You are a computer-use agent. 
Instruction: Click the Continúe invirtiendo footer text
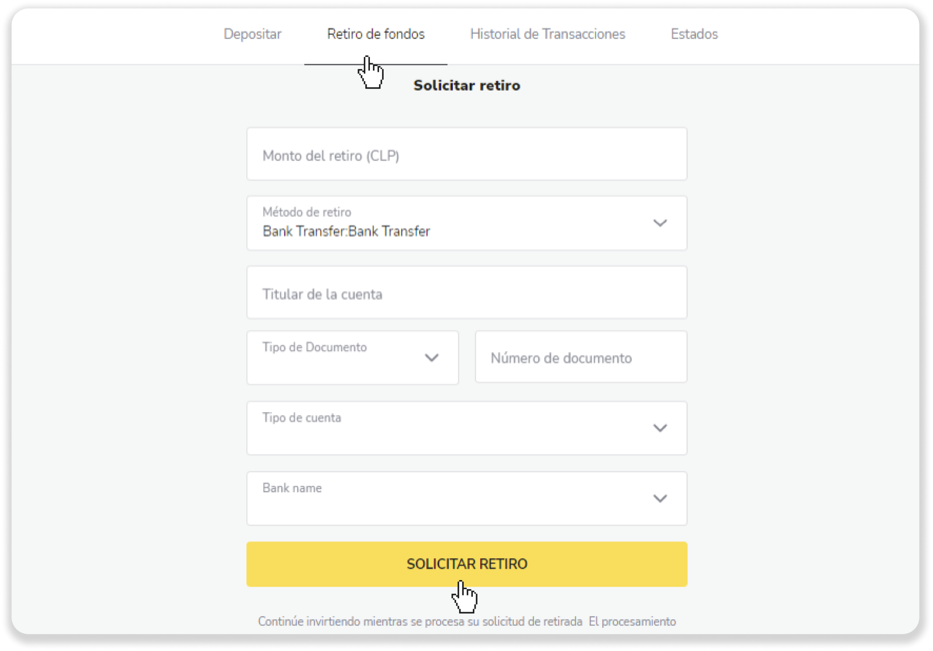[x=466, y=621]
